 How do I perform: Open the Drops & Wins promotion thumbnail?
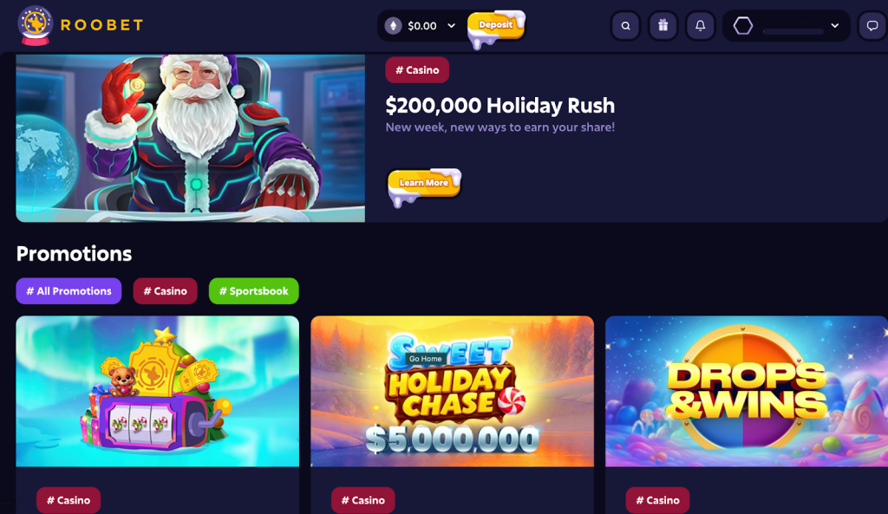tap(747, 391)
